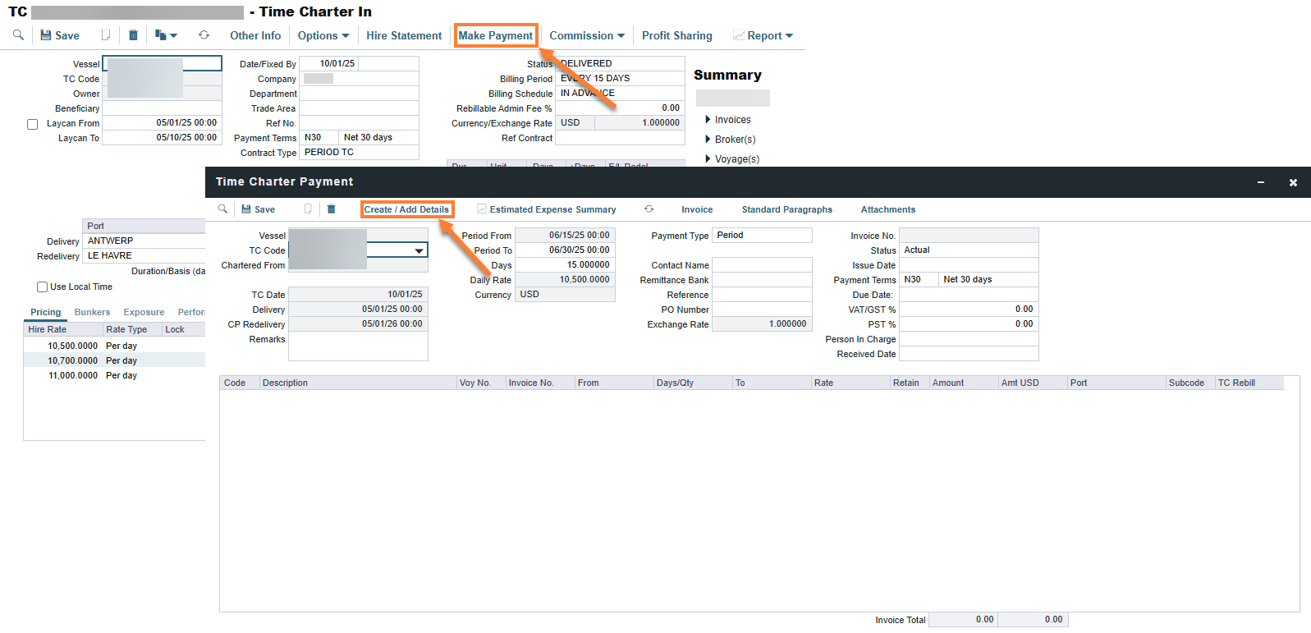This screenshot has height=633, width=1311.
Task: Click the search icon in the Time Charter Payment toolbar
Action: pyautogui.click(x=222, y=209)
